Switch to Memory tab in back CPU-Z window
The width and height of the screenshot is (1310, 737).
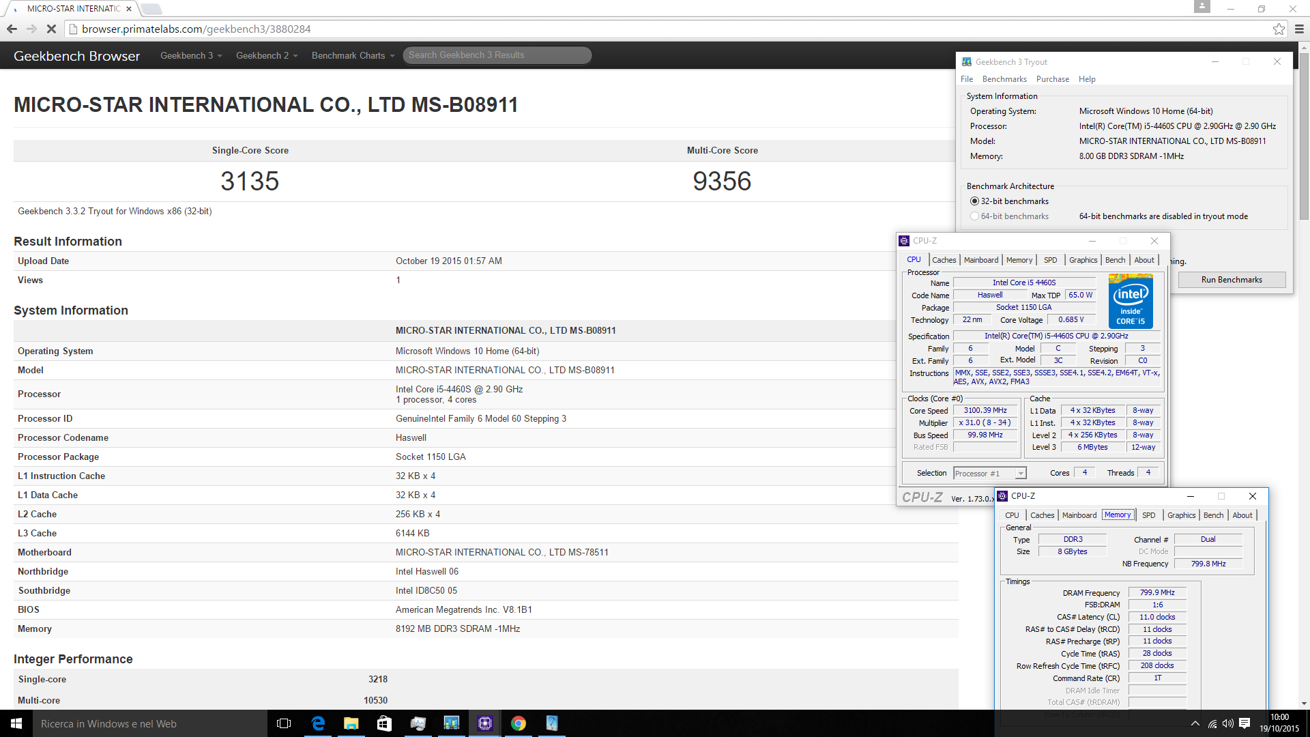1019,260
